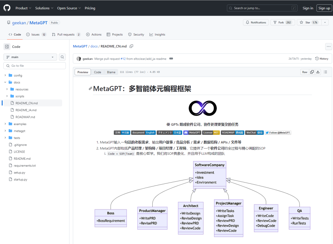Expand the scripts folder

[x=7, y=96]
